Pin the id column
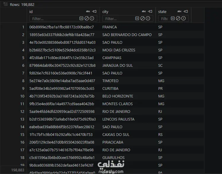222x174 pixels. pyautogui.click(x=94, y=11)
